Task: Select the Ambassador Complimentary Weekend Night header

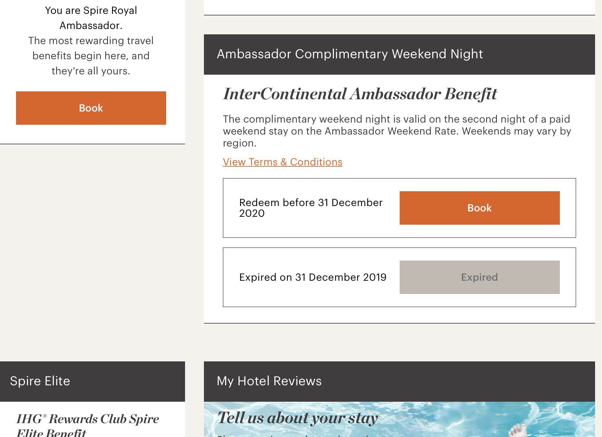Action: [399, 55]
